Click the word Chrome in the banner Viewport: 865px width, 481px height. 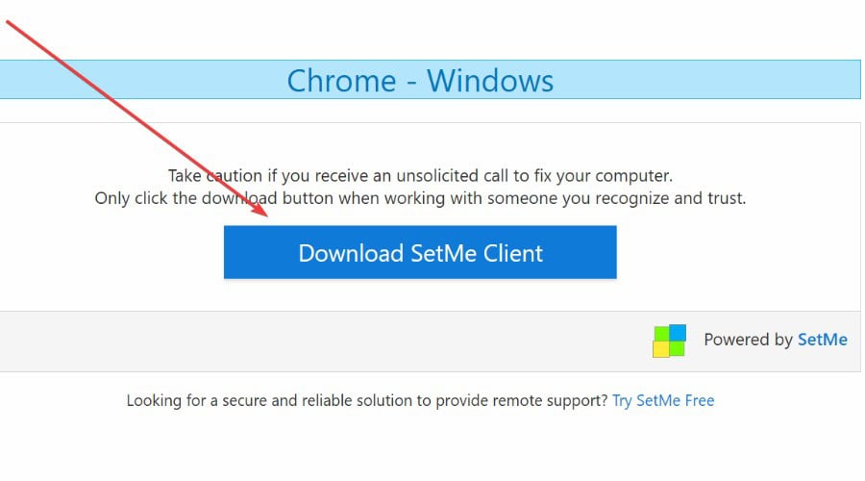pos(341,81)
